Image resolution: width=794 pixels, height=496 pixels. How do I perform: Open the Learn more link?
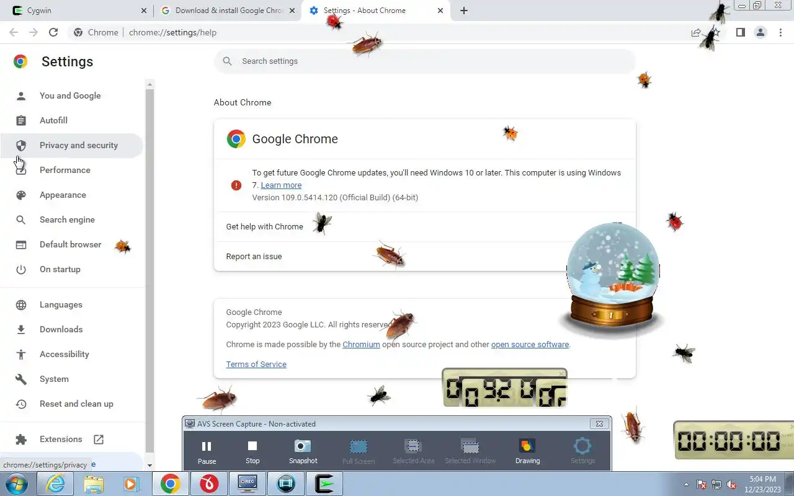click(x=281, y=185)
